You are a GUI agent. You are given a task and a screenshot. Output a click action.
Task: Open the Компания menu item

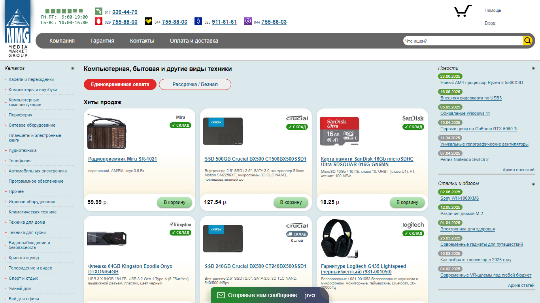(x=62, y=41)
